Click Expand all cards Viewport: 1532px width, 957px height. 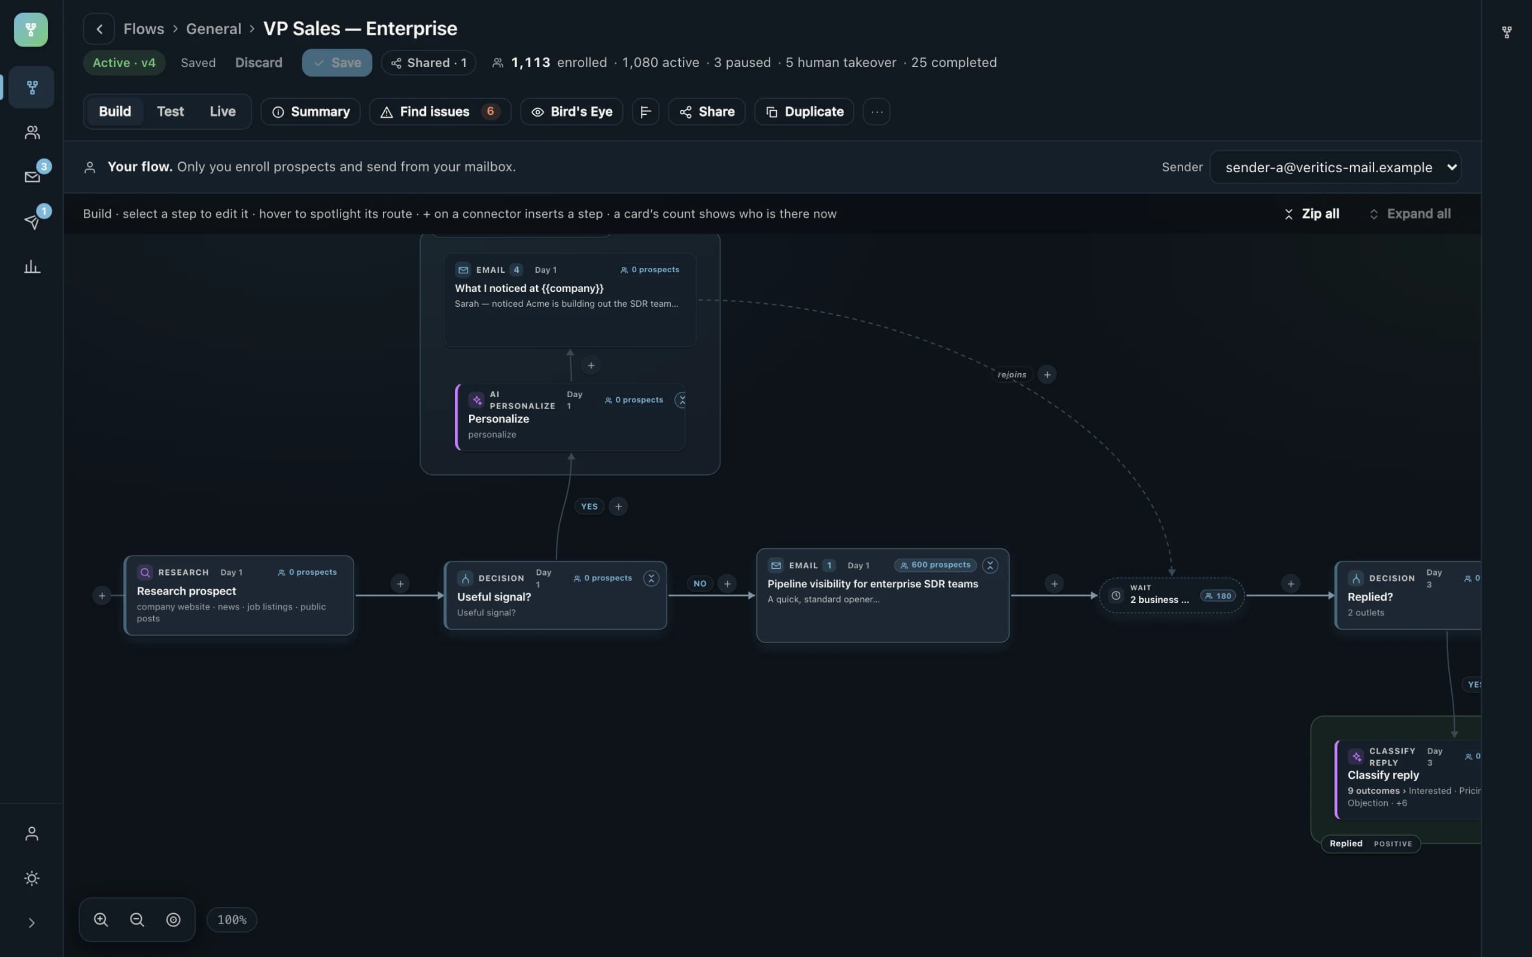click(1410, 214)
